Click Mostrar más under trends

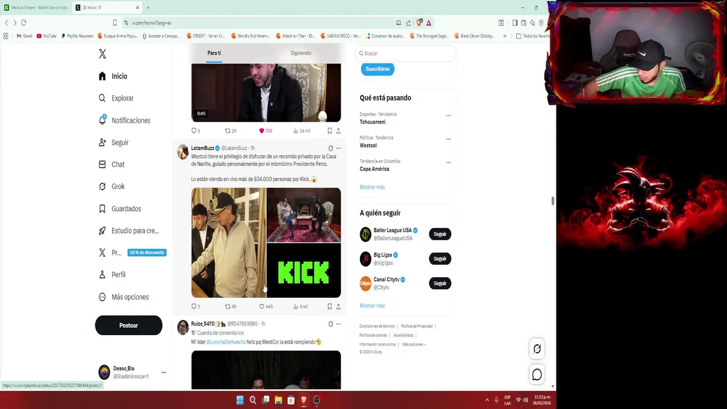point(372,187)
